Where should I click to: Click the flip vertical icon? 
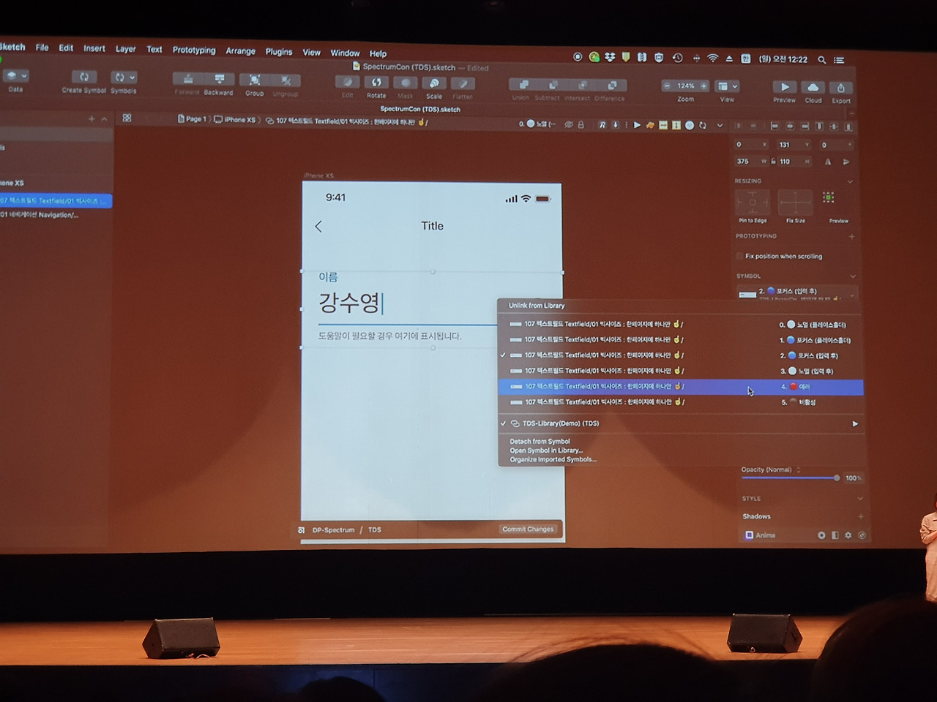[x=846, y=162]
